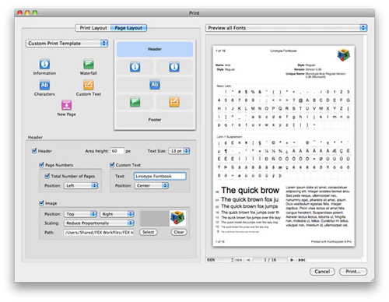Go to next preview page
The width and height of the screenshot is (389, 302).
point(292,260)
